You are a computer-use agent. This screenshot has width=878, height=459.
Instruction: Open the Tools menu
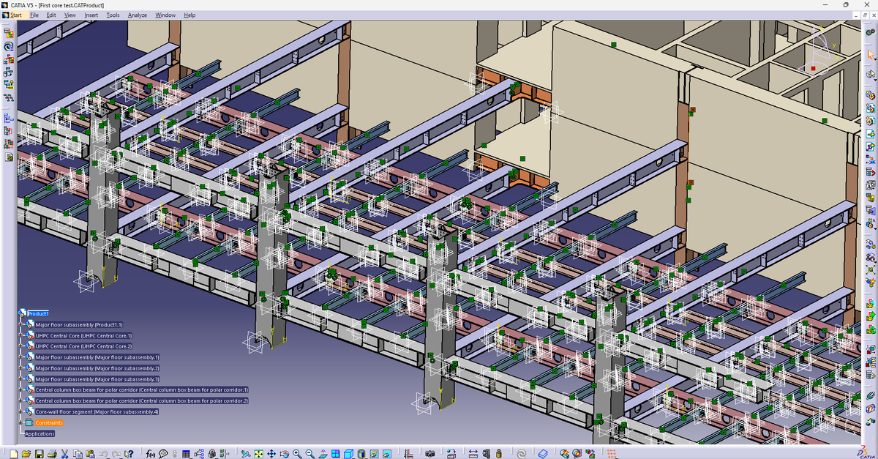coord(113,15)
